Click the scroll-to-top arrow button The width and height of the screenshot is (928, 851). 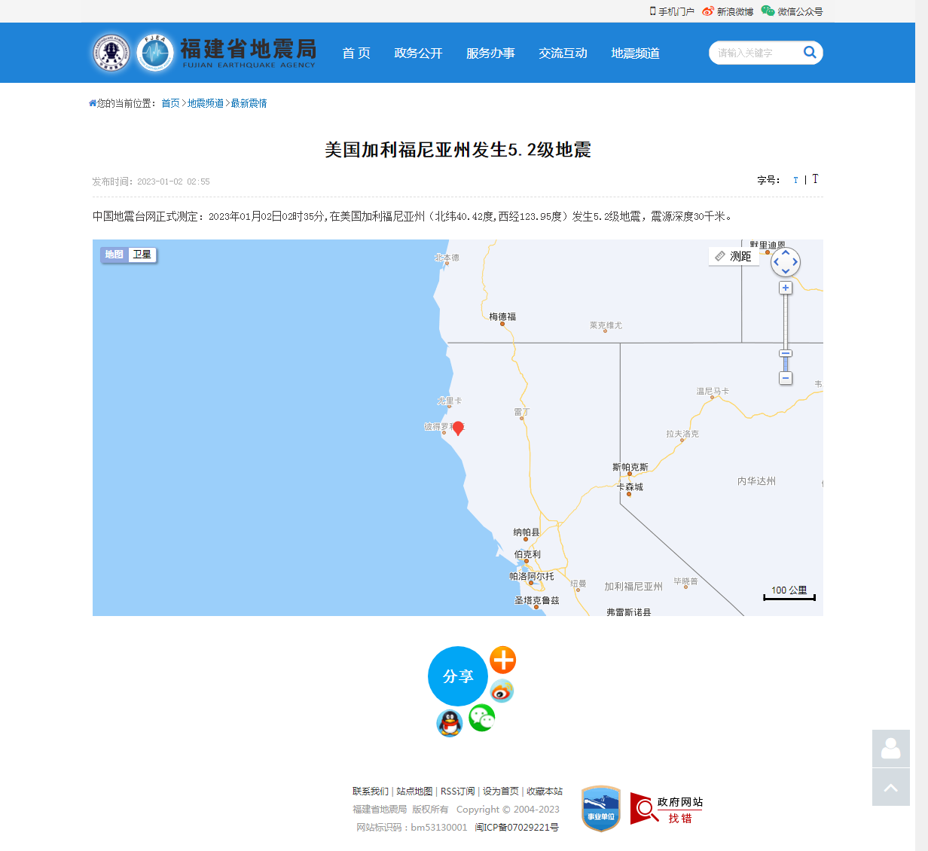(890, 787)
